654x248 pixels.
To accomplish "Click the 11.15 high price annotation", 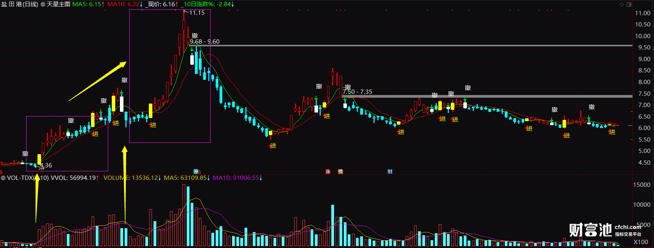I will point(197,13).
